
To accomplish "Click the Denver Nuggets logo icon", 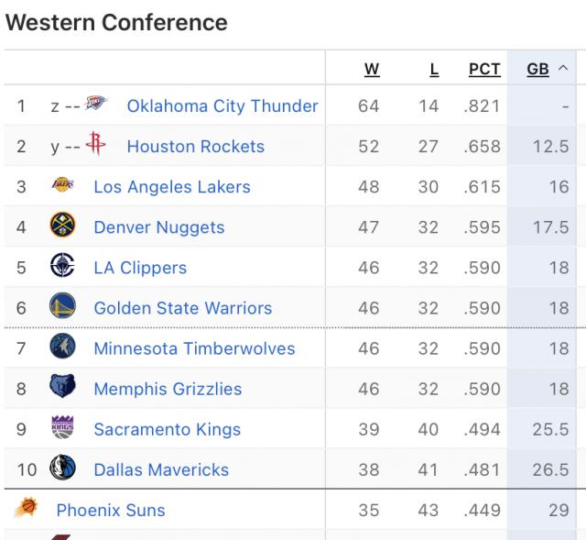I will 62,226.
